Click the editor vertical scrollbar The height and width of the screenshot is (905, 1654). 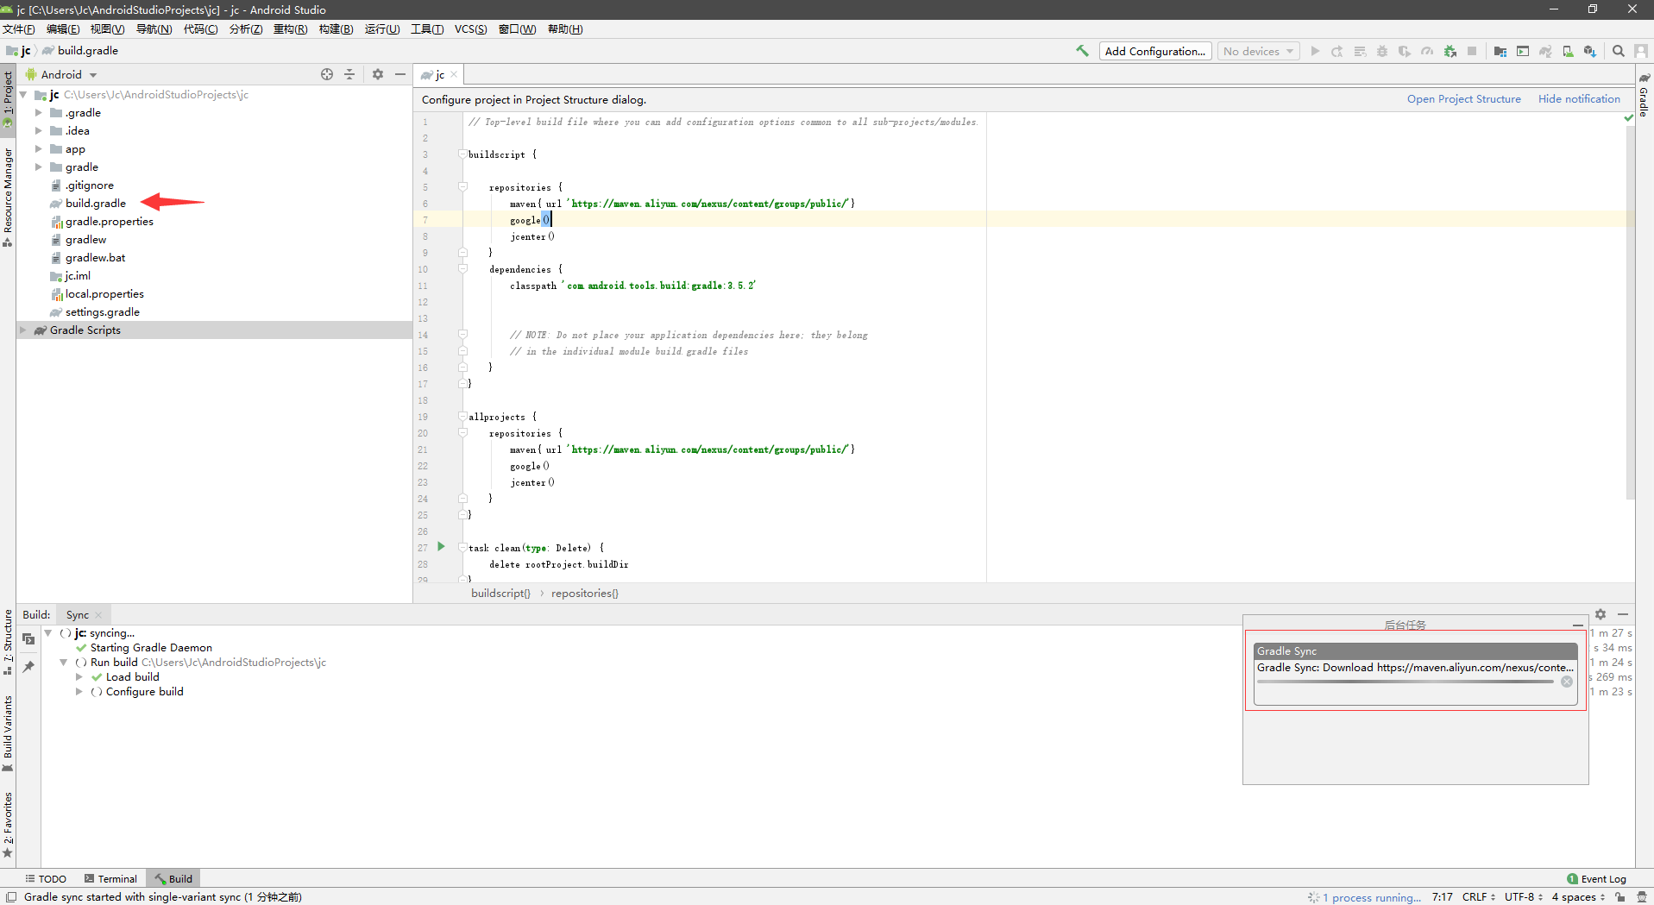pos(1630,311)
